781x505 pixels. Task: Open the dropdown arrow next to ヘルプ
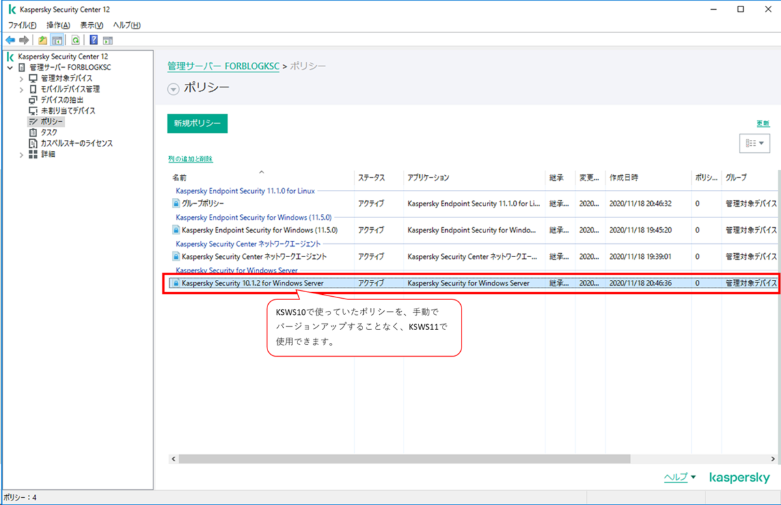click(x=693, y=477)
